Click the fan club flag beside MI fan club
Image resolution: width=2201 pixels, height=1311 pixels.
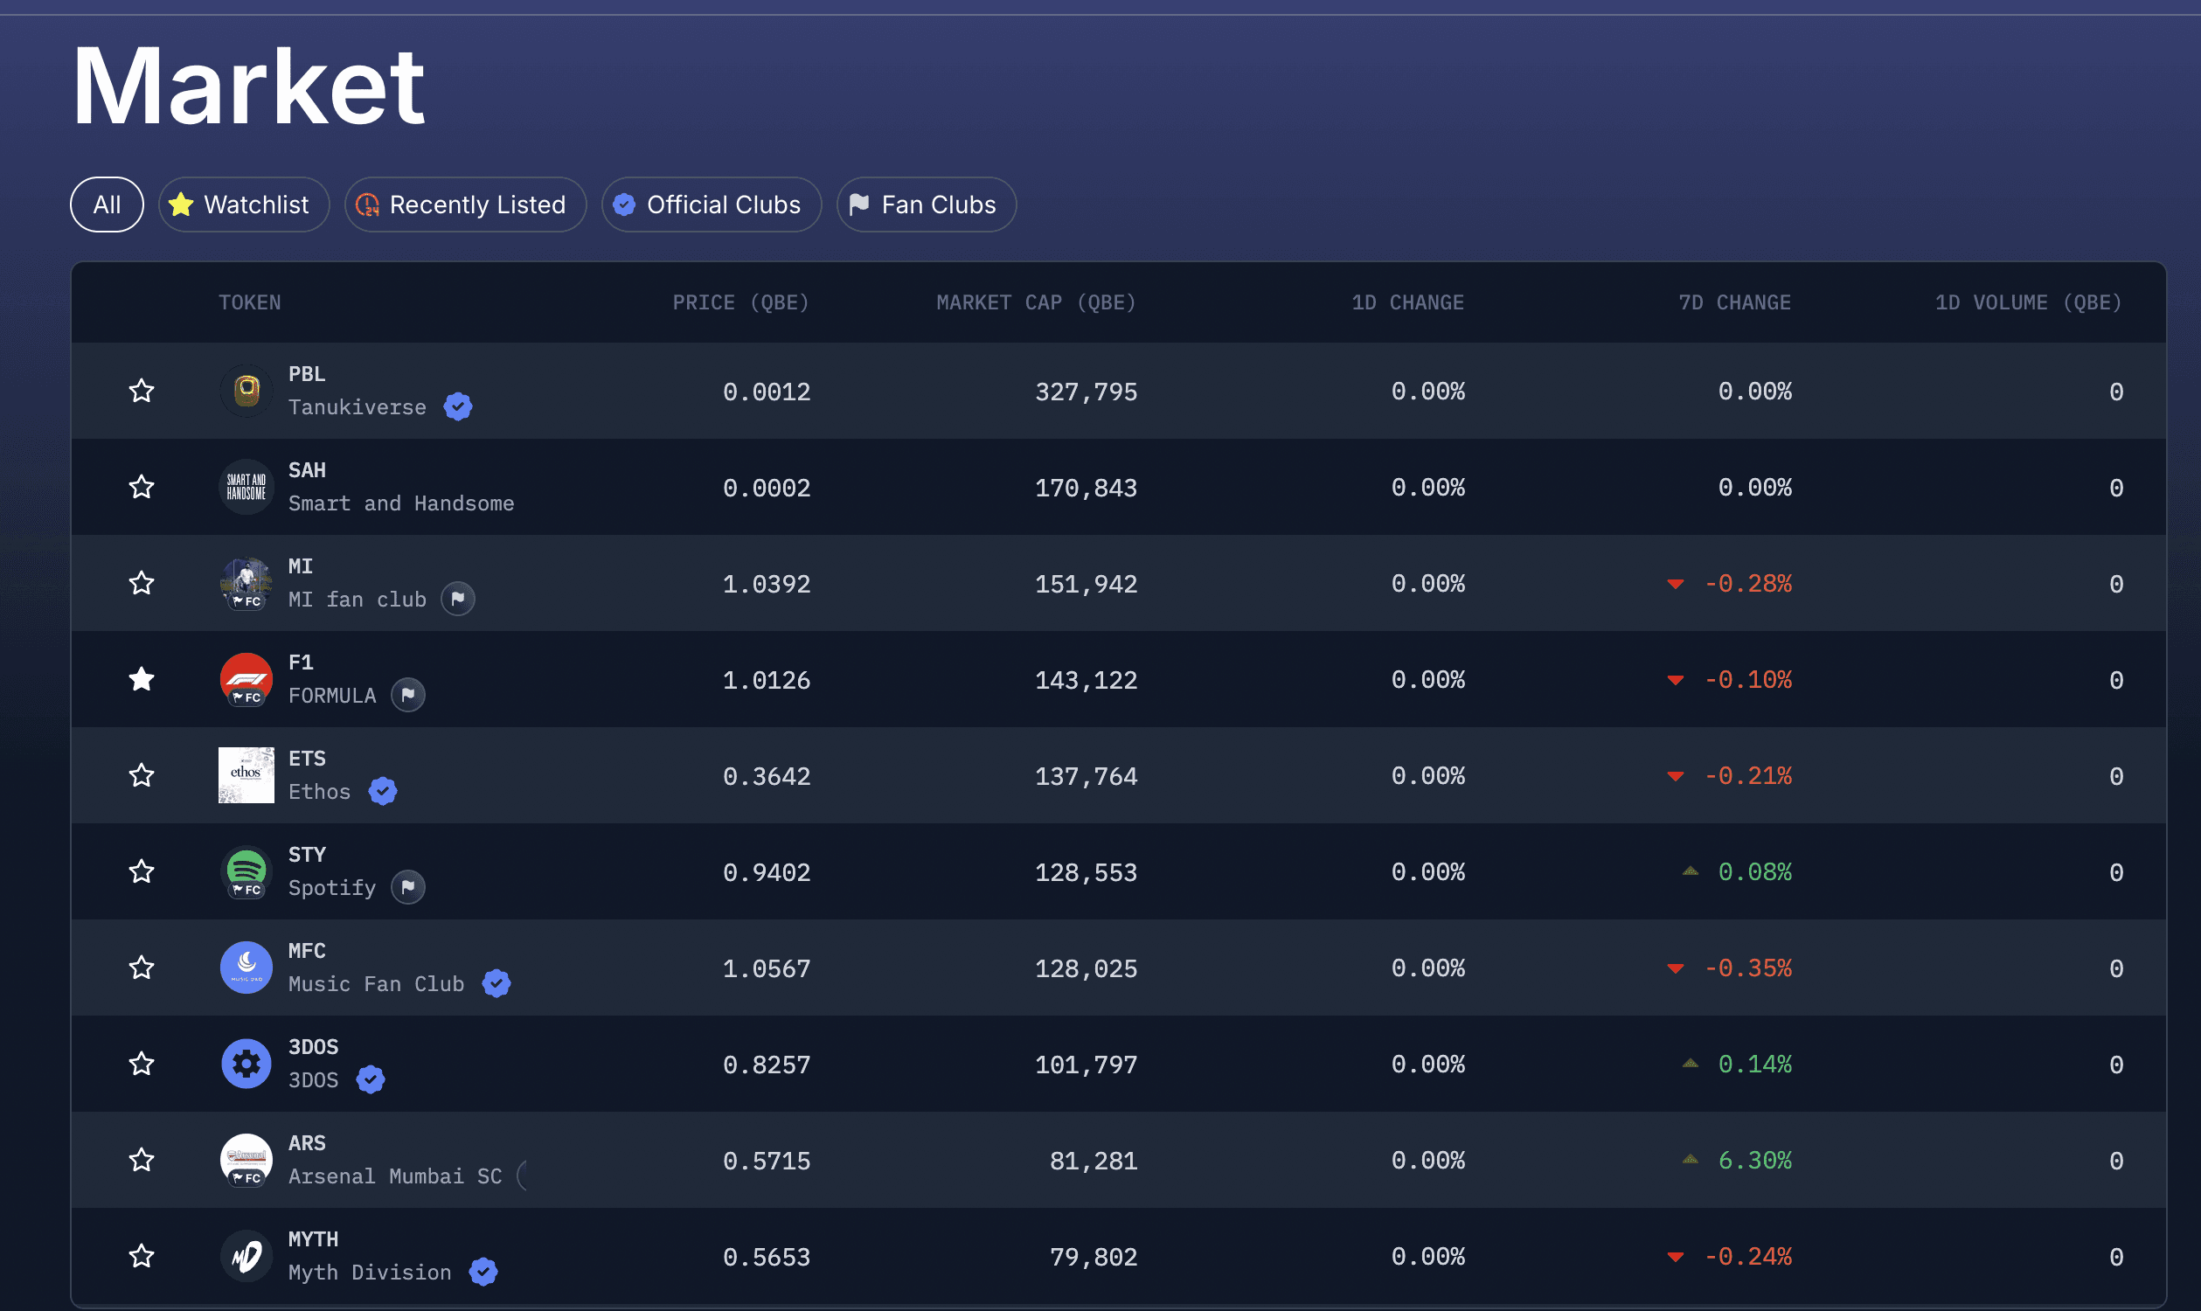pyautogui.click(x=458, y=599)
